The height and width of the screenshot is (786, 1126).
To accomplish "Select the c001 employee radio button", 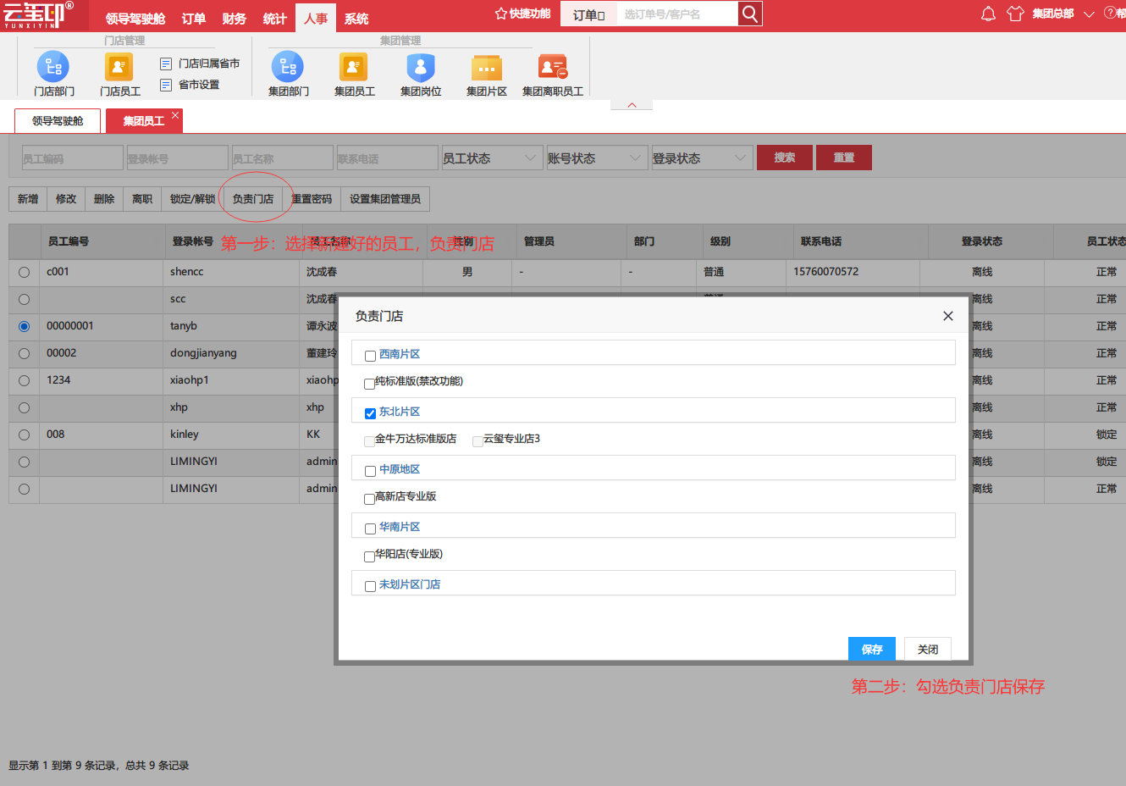I will tap(24, 272).
